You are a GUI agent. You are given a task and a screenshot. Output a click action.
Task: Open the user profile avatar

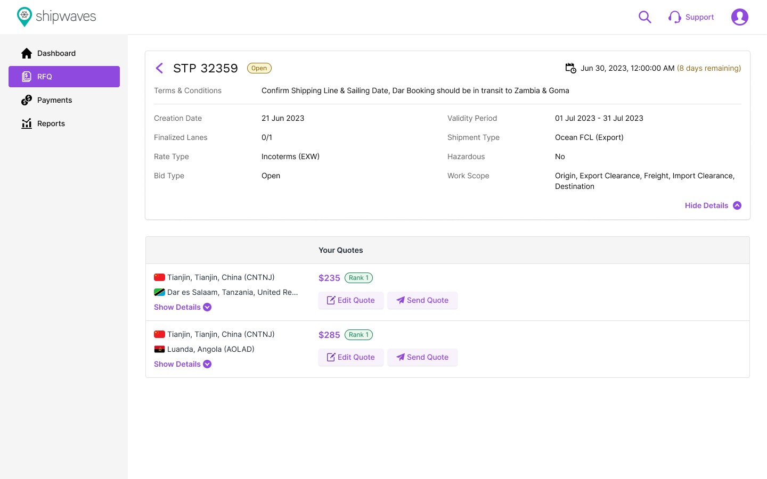740,17
